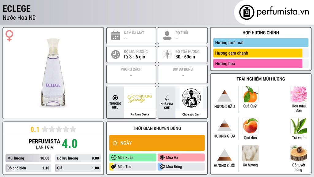Click the Nước Hoa Nữ subtitle
Screen dimensions: 314x177
click(19, 18)
